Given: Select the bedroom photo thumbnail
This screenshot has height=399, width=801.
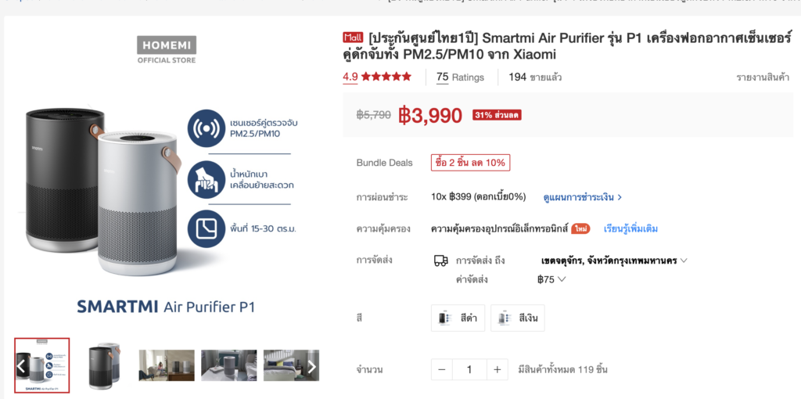Looking at the screenshot, I should point(291,365).
